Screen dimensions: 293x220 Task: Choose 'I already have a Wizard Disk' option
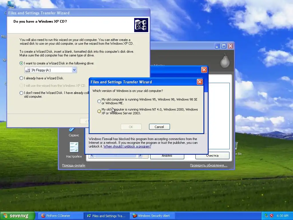[x=21, y=78]
